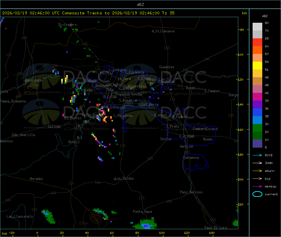The image size is (281, 237).
Task: Pick the light gray 70-80 dBZ swatch
Action: click(257, 27)
